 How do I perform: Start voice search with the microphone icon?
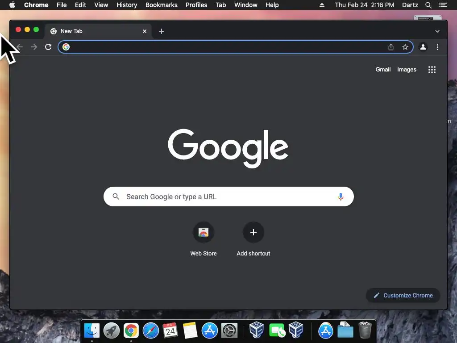point(341,197)
